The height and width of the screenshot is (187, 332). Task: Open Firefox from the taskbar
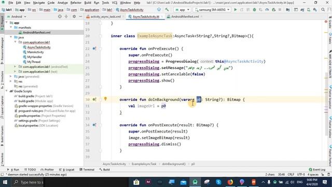tap(230, 182)
